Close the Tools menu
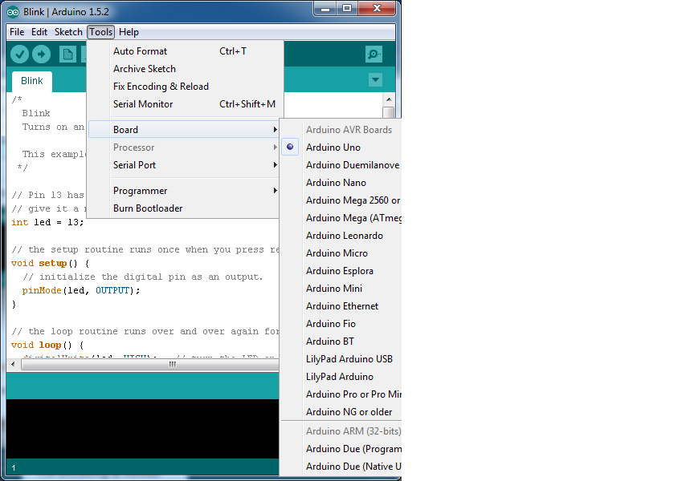Image resolution: width=694 pixels, height=481 pixels. tap(101, 32)
